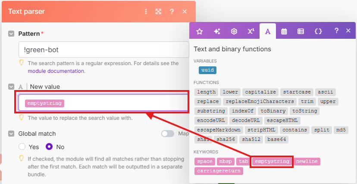357x184 pixels.
Task: Collapse the New value field arrow
Action: (x=12, y=87)
